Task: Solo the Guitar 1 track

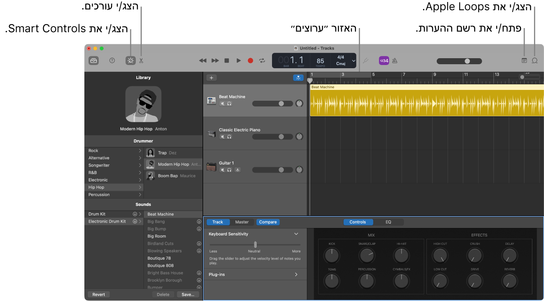Action: click(229, 170)
